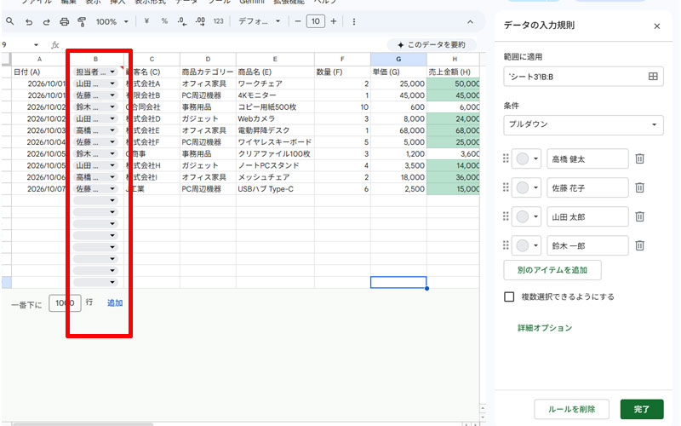The width and height of the screenshot is (681, 426).
Task: Click the green 完了 button
Action: tap(642, 409)
